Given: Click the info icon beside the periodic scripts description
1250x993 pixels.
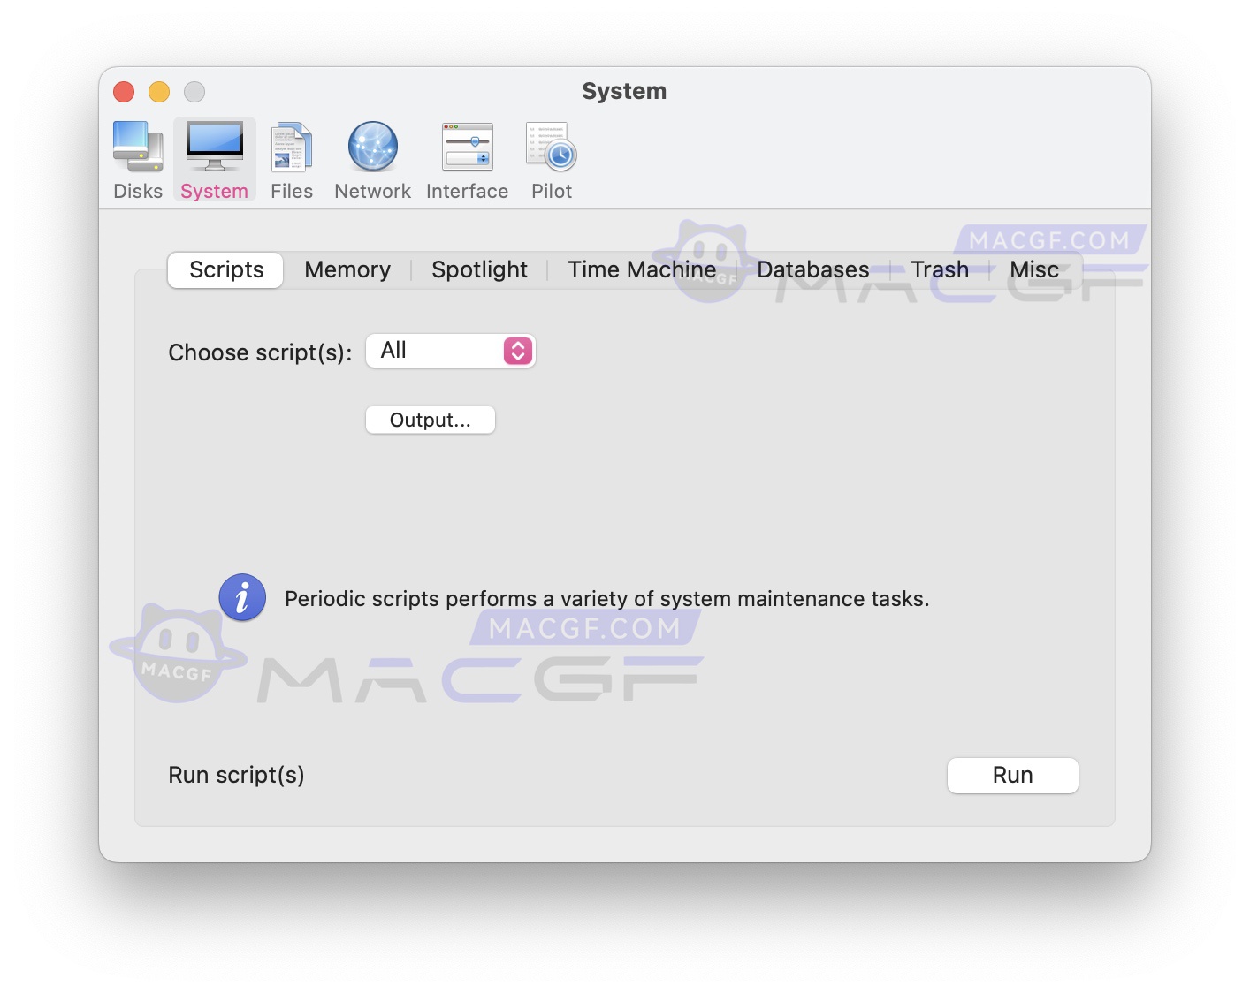Looking at the screenshot, I should point(241,597).
